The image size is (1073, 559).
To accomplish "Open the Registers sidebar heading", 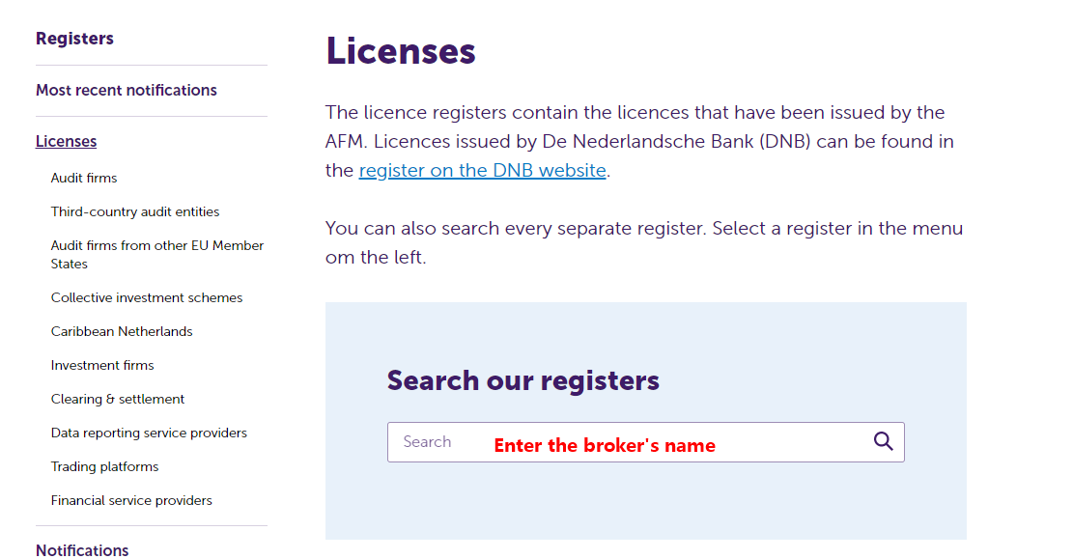I will tap(74, 39).
